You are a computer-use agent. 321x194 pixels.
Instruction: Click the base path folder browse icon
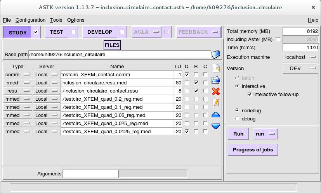pos(215,55)
